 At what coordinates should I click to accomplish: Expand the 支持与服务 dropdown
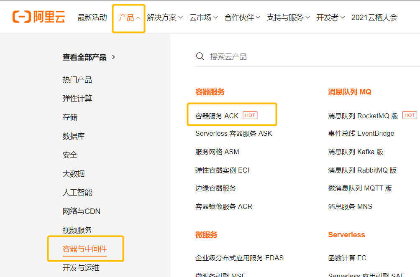pyautogui.click(x=288, y=18)
